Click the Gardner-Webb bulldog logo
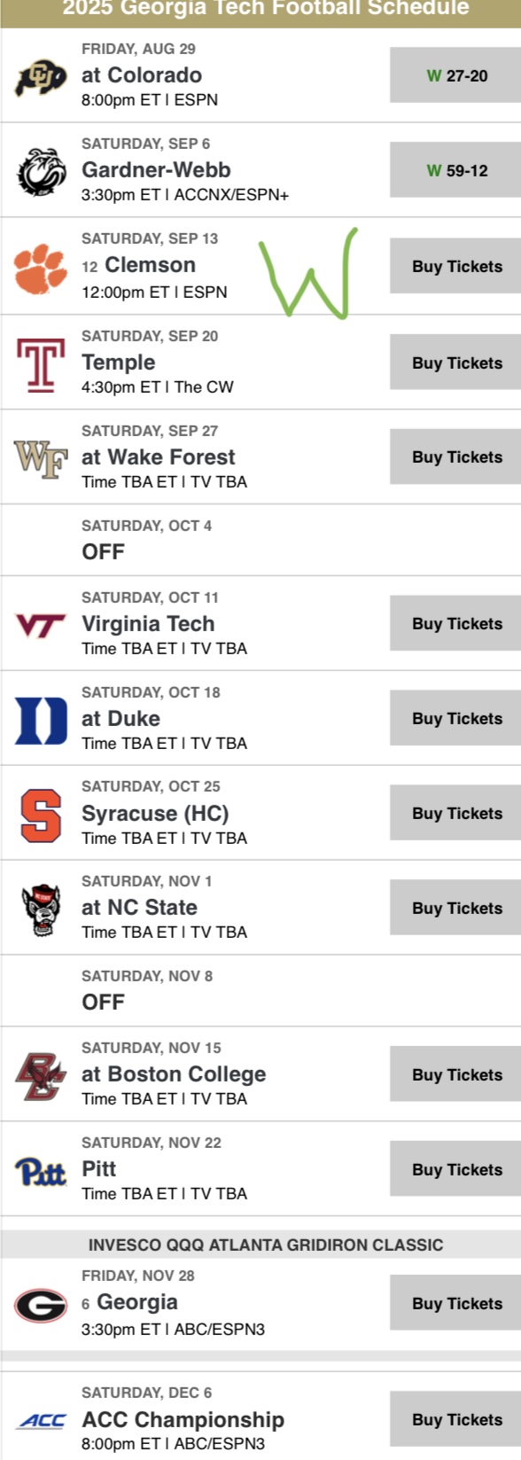The height and width of the screenshot is (1460, 521). pos(41,171)
